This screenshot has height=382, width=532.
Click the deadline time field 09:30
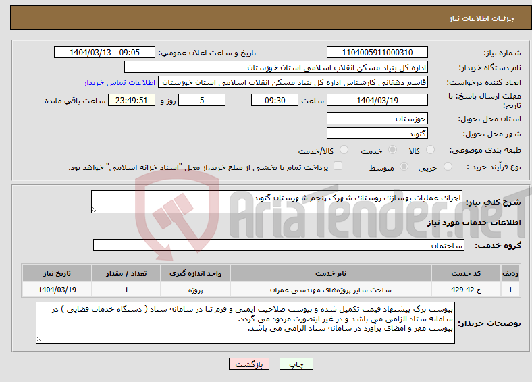coord(275,100)
